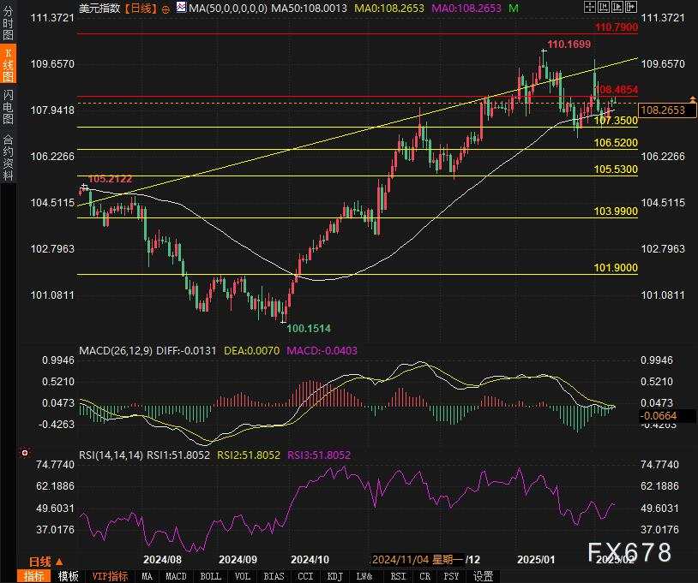Screen dimensions: 698x583
Task: Click the orange circle icon beside 日线 label
Action: click(165, 9)
